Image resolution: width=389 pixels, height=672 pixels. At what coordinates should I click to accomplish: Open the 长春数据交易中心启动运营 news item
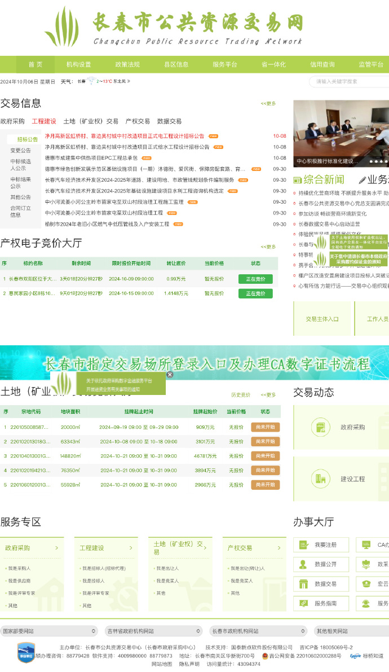click(x=329, y=223)
